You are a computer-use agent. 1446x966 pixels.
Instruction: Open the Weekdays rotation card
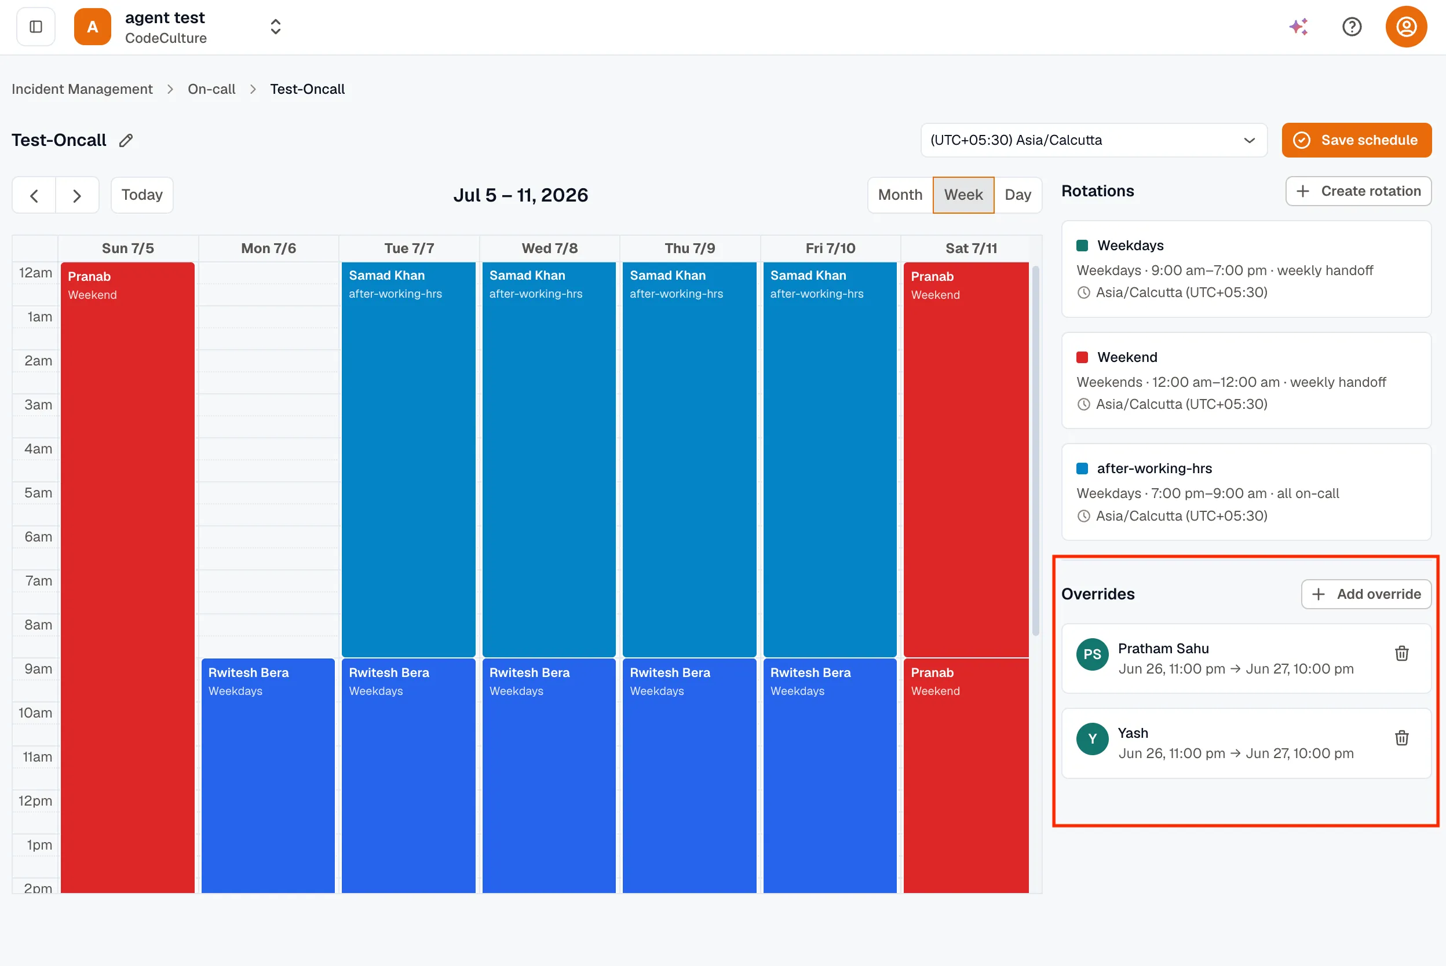tap(1246, 269)
